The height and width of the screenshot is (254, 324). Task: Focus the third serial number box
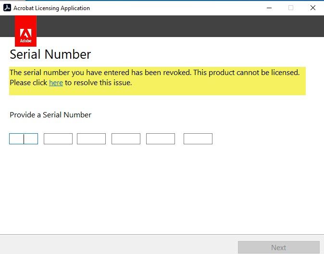(x=91, y=139)
